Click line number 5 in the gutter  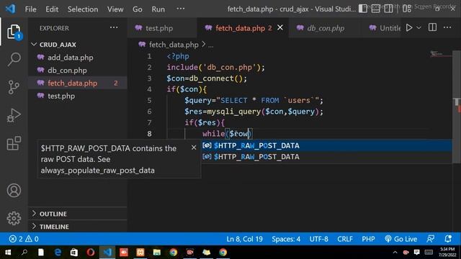(149, 101)
